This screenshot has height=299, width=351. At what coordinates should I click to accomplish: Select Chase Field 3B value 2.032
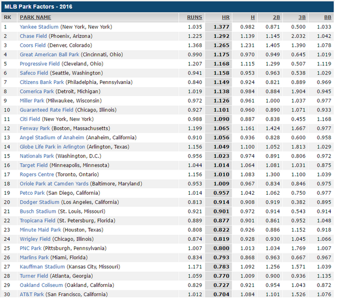click(298, 36)
